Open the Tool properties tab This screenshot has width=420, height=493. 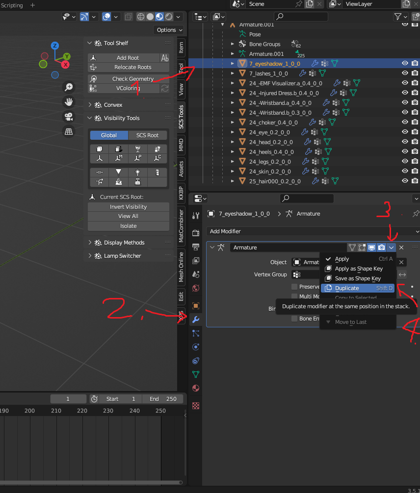[195, 215]
